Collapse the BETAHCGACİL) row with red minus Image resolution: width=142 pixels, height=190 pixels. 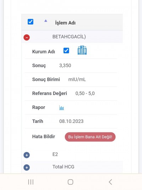[27, 37]
